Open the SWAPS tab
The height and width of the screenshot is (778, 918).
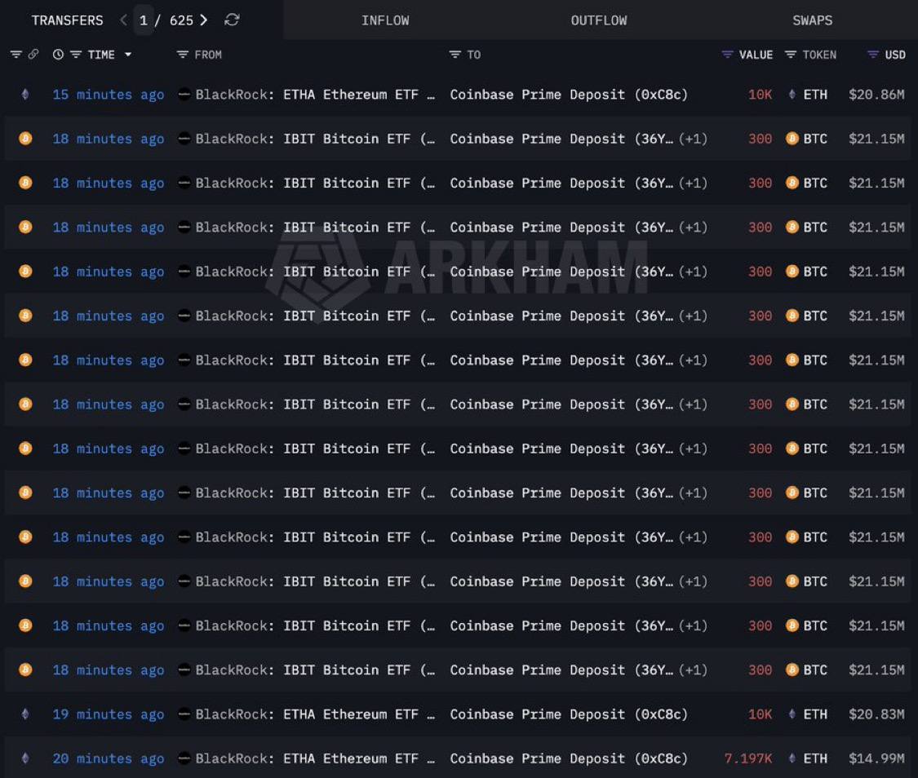[812, 20]
